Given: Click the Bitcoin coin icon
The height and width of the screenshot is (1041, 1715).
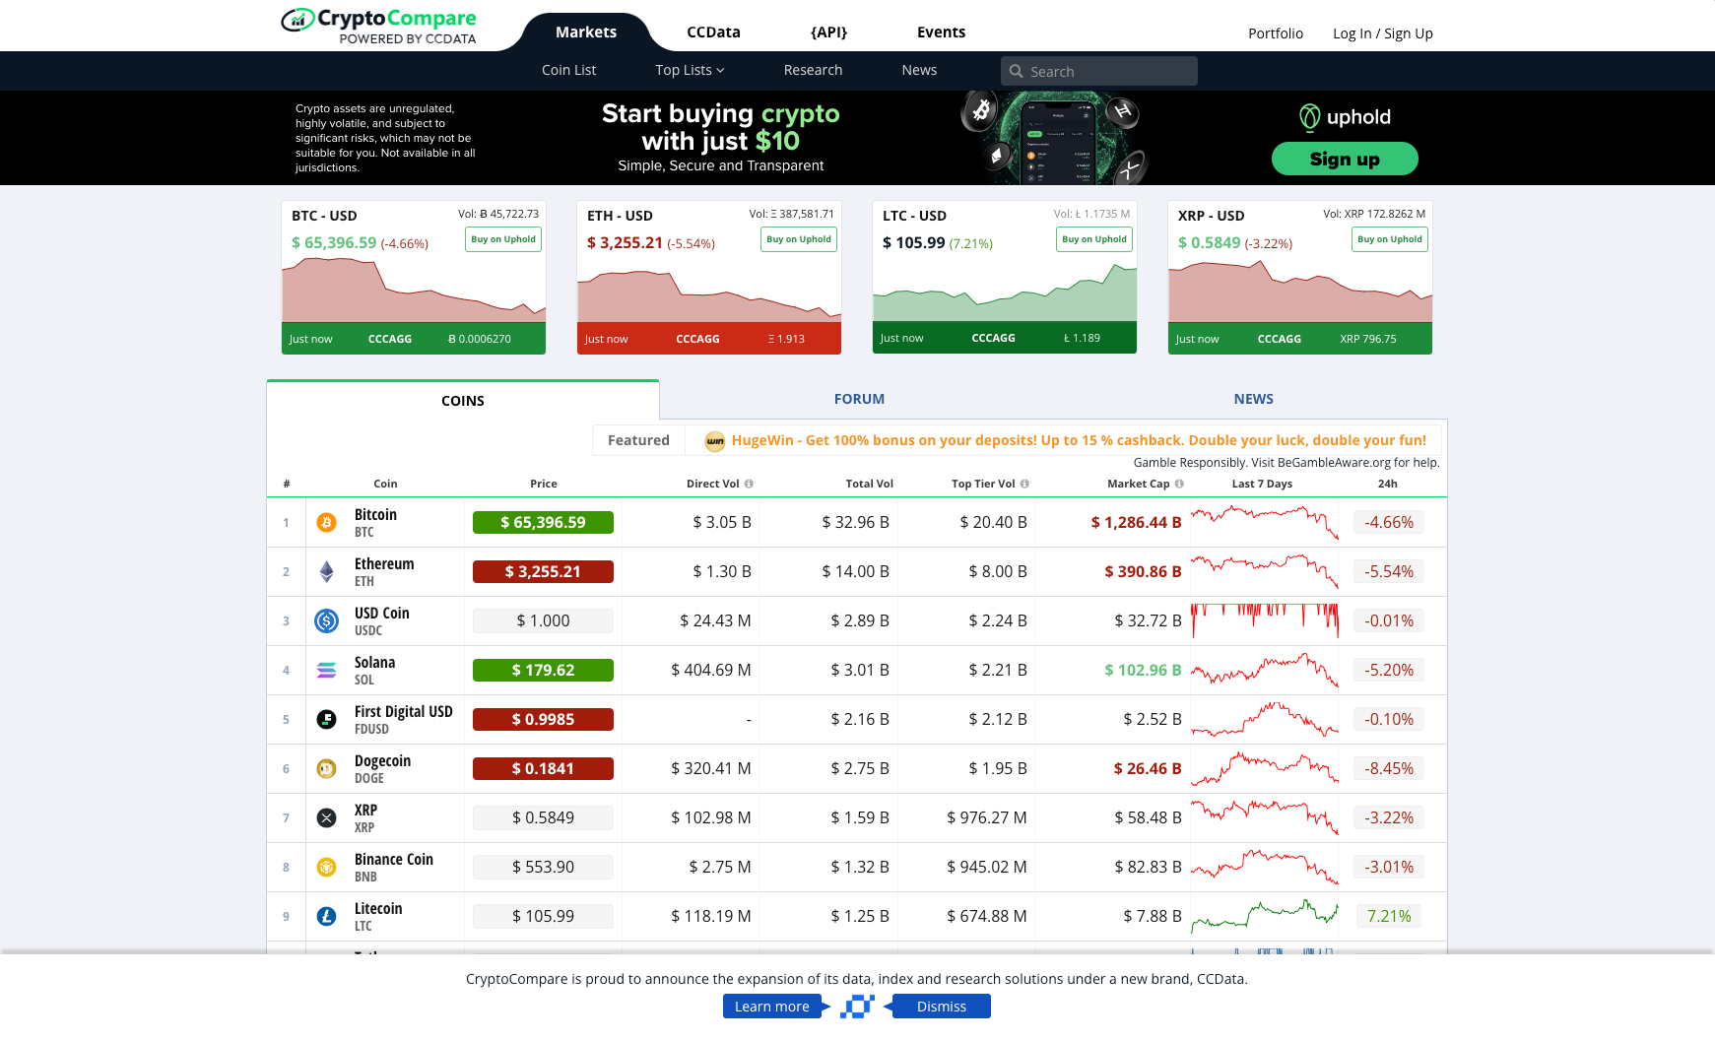Looking at the screenshot, I should tap(326, 523).
